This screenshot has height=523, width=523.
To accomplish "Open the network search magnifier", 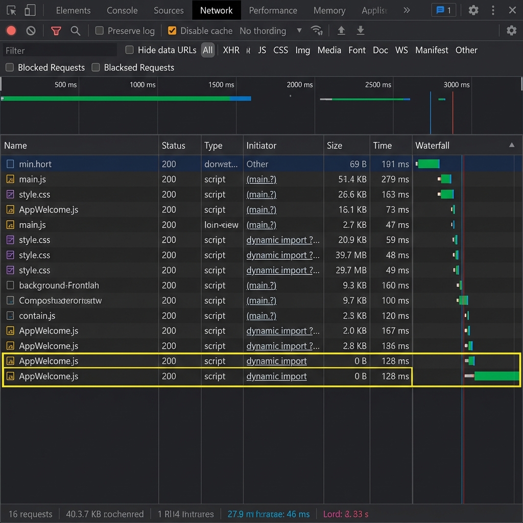I will [x=76, y=31].
